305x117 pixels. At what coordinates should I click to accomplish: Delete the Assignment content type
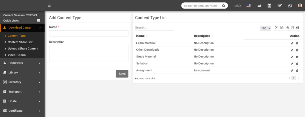[297, 70]
